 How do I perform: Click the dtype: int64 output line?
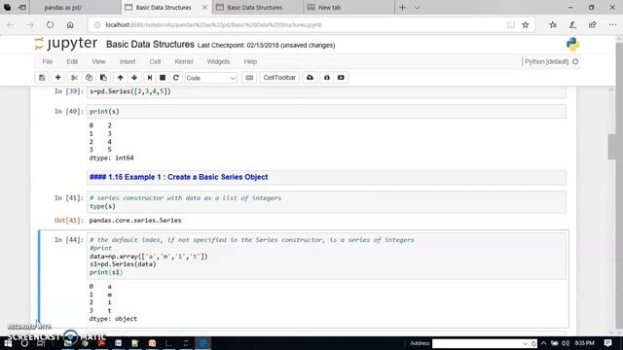pyautogui.click(x=111, y=157)
